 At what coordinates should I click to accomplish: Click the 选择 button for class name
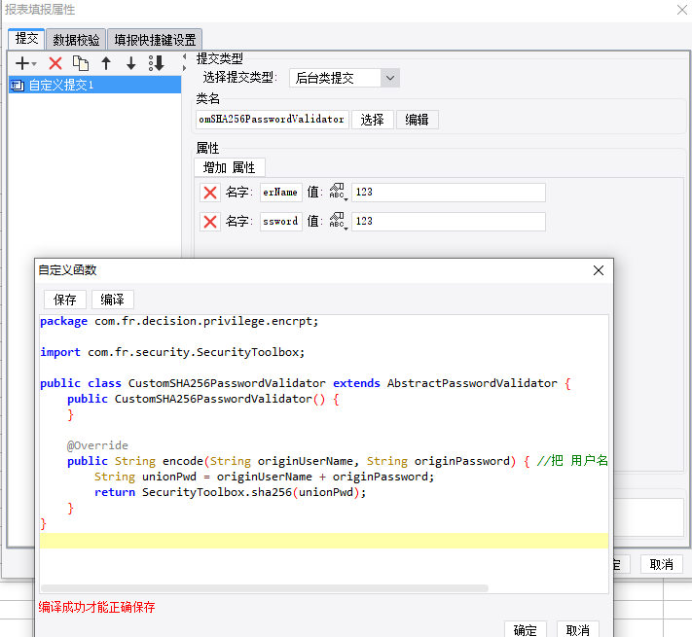[373, 120]
